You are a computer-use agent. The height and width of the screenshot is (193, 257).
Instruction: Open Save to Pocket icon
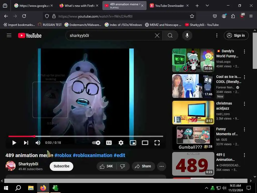(215, 16)
